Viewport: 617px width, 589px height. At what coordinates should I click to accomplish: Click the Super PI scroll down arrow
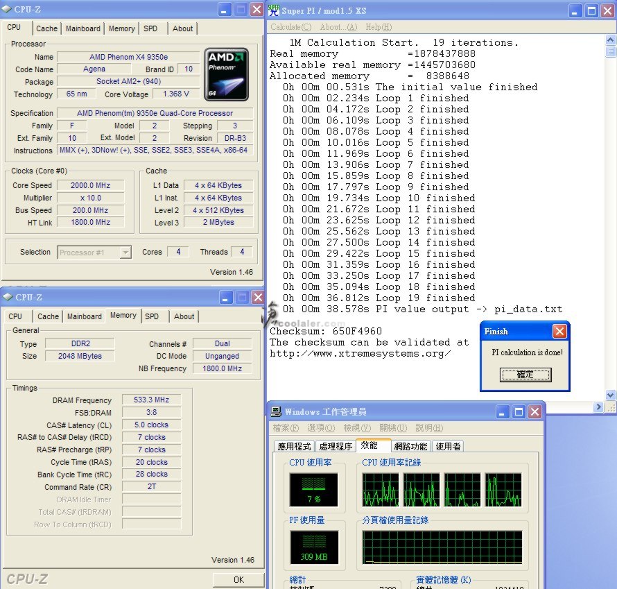[610, 395]
